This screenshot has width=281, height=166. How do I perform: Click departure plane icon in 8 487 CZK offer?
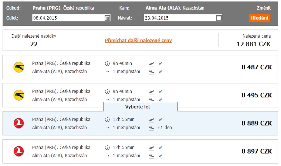point(151,63)
